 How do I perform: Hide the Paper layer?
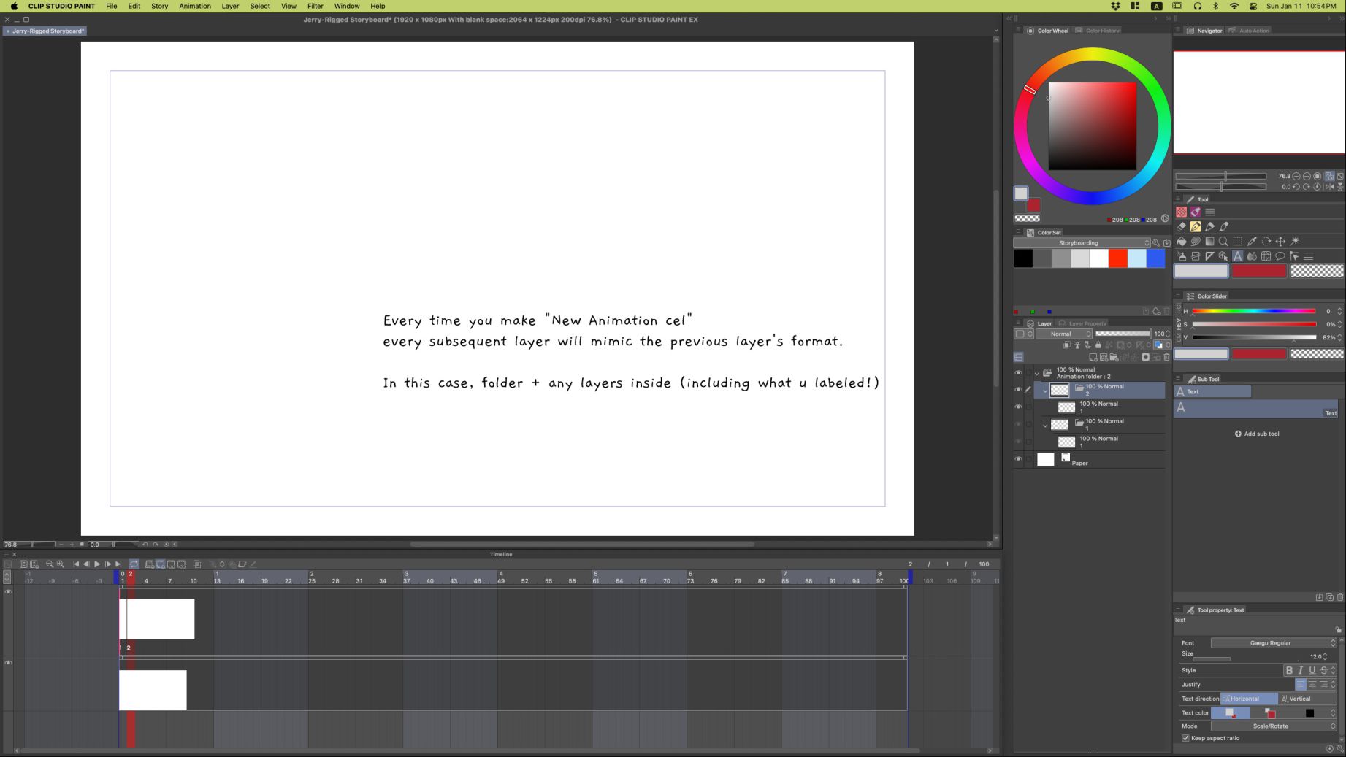(x=1018, y=459)
